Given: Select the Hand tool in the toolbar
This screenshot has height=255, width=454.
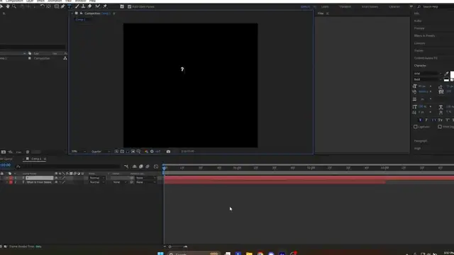Looking at the screenshot, I should 8,6.
